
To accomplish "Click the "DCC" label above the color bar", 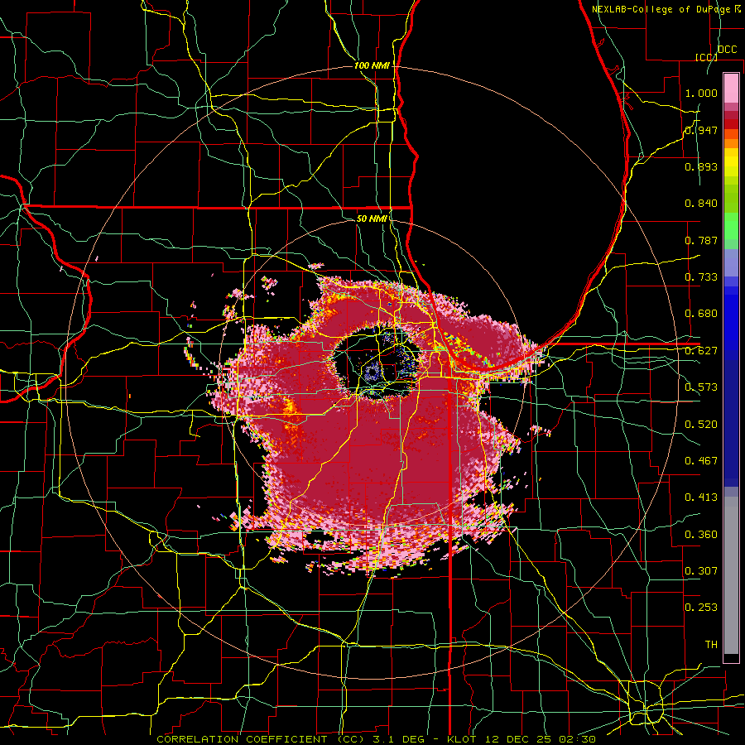I will (728, 50).
